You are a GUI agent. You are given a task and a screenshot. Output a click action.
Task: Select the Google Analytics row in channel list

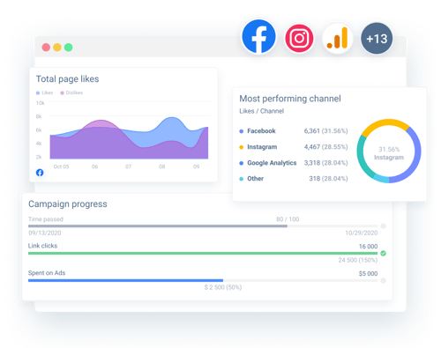[294, 163]
